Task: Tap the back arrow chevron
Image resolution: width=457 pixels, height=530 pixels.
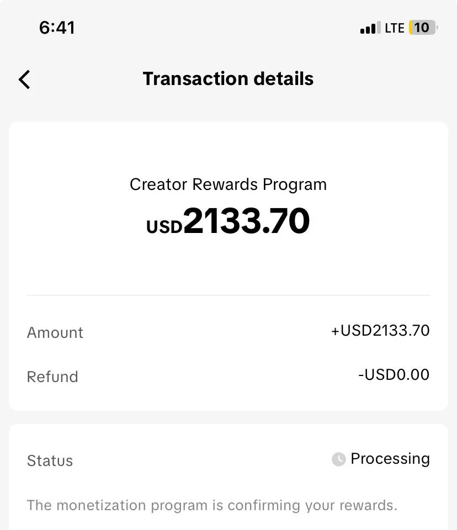Action: (24, 79)
